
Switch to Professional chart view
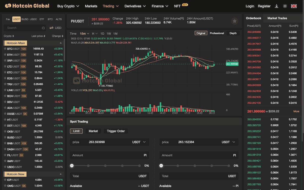217,33
